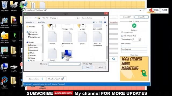Select tag.txt file in dialog
Screen dimensions: 172x96
coord(52,54)
